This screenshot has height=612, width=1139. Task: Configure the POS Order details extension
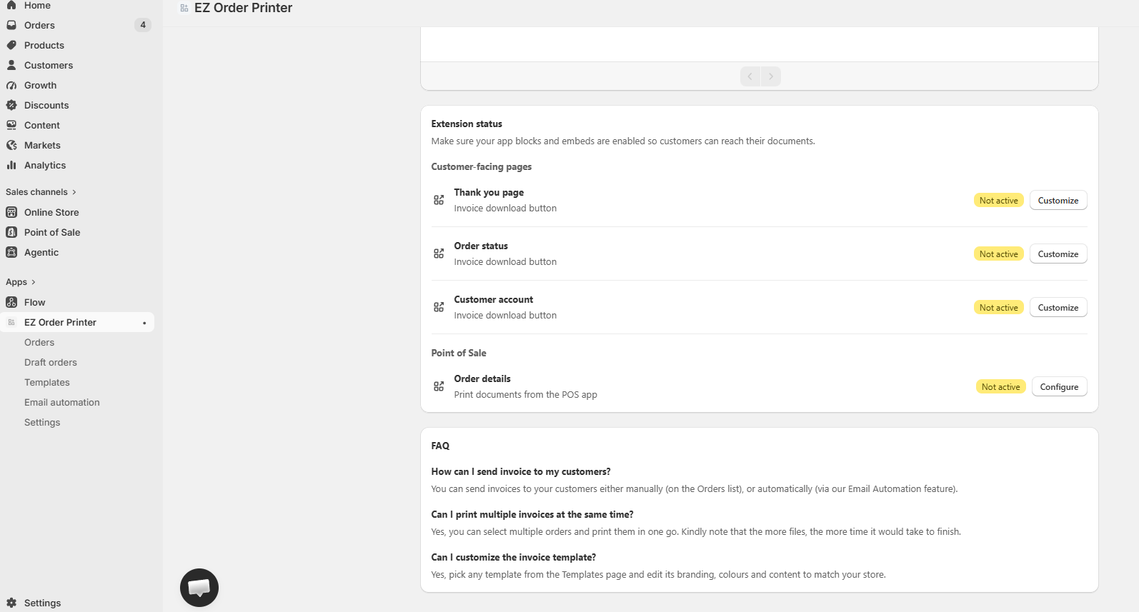coord(1060,386)
